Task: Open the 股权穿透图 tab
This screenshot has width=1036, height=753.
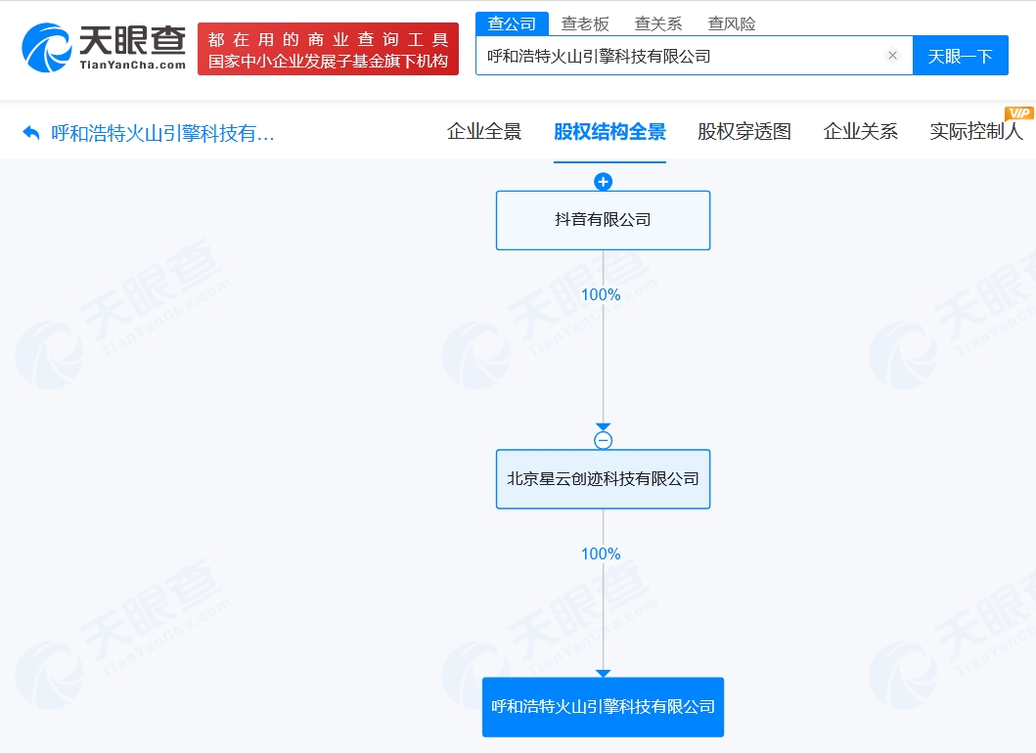Action: pos(744,132)
